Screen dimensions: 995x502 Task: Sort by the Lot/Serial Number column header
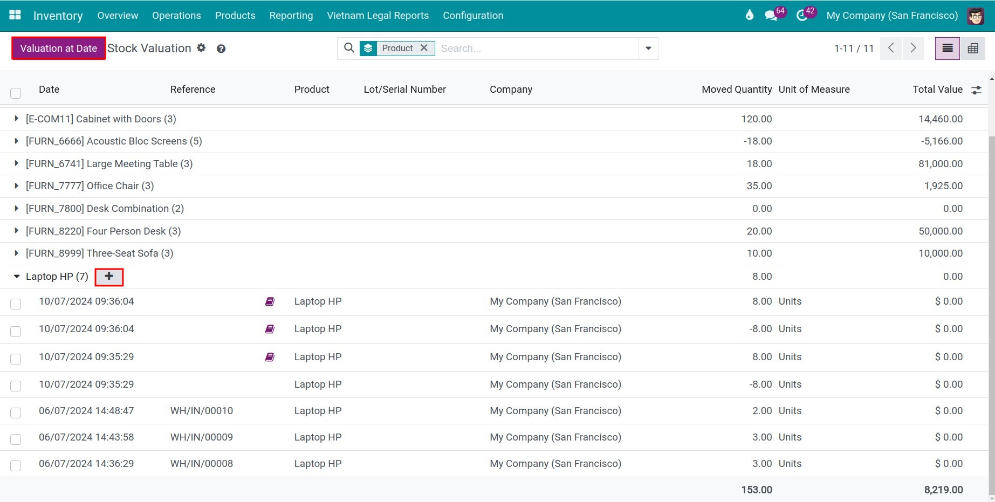[x=404, y=90]
